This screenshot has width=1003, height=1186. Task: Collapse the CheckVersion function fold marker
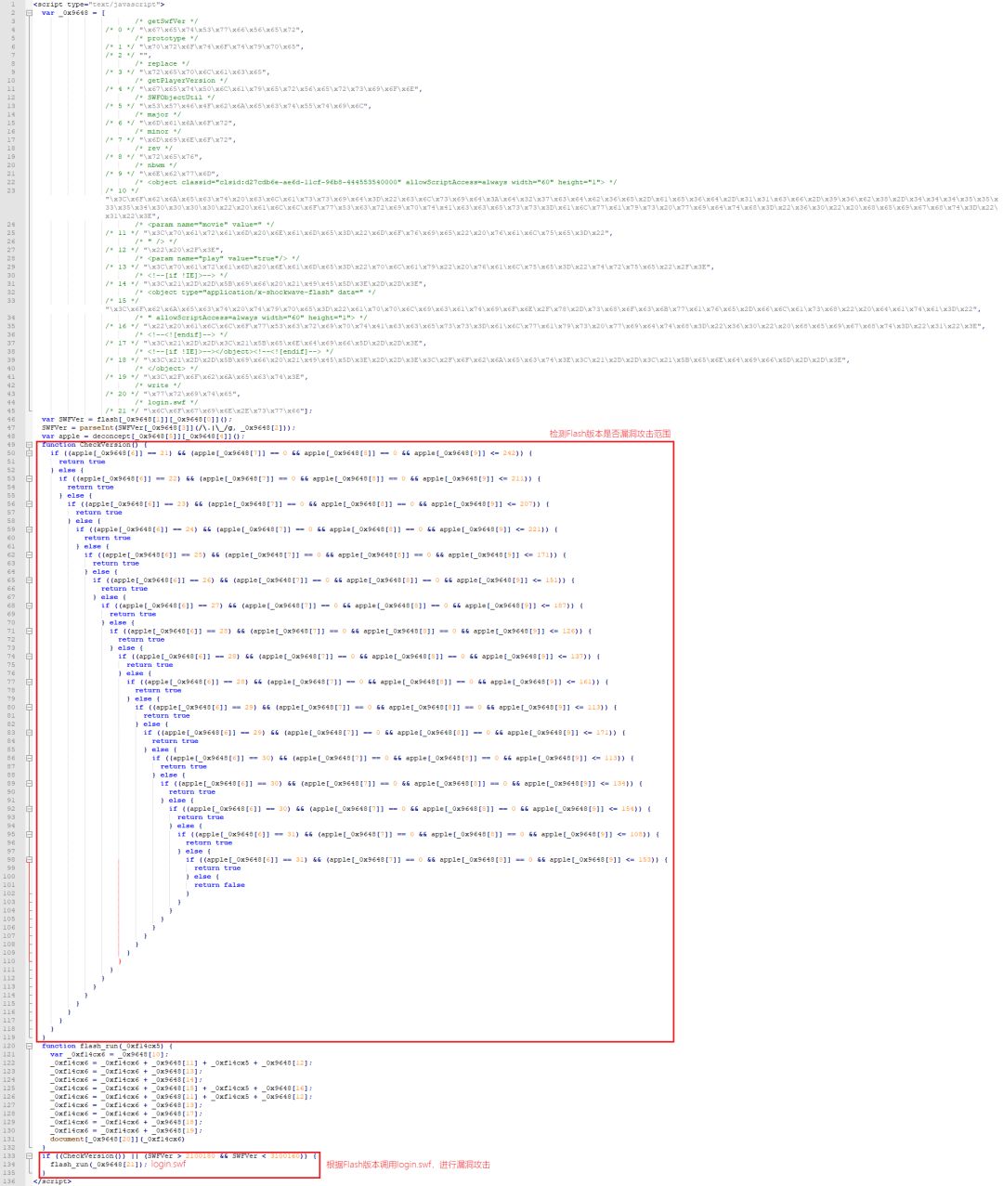coord(29,445)
